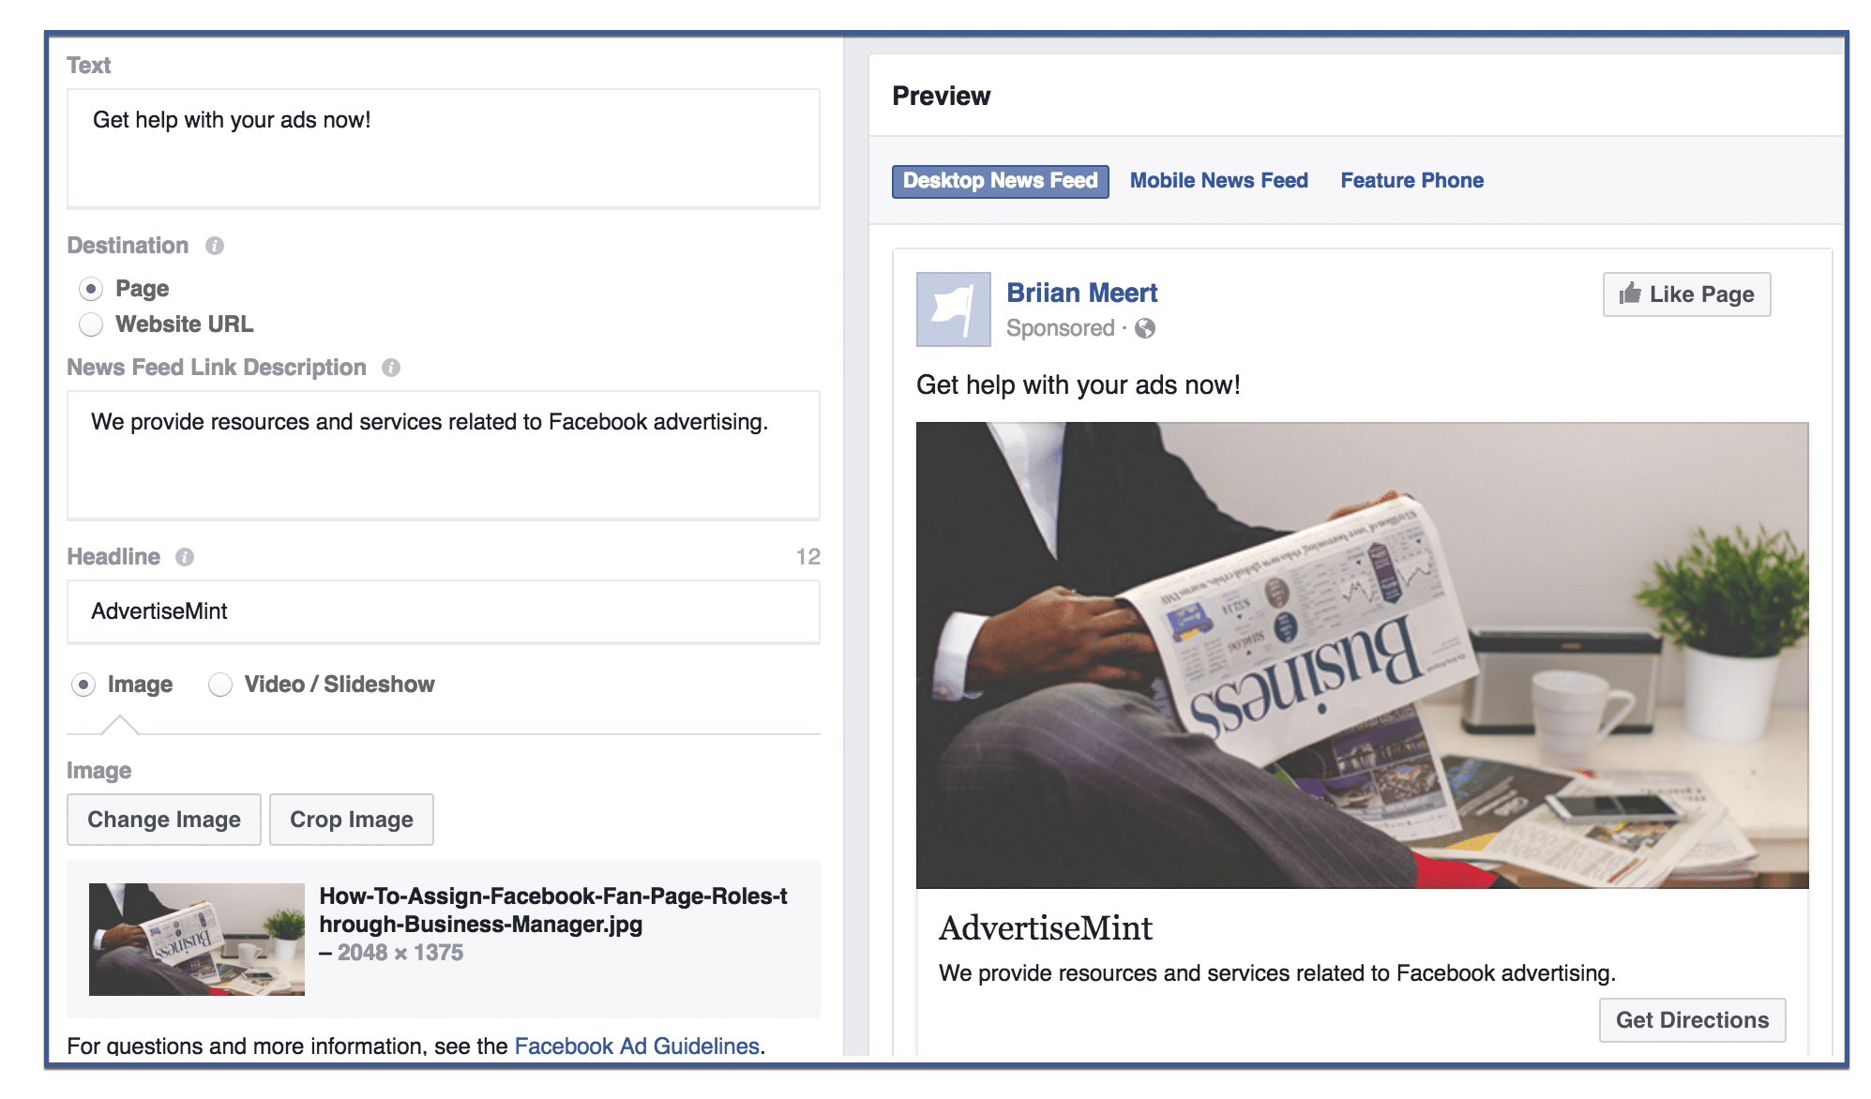This screenshot has height=1099, width=1871.
Task: Click the ad preview newspaper photo
Action: [x=1362, y=655]
